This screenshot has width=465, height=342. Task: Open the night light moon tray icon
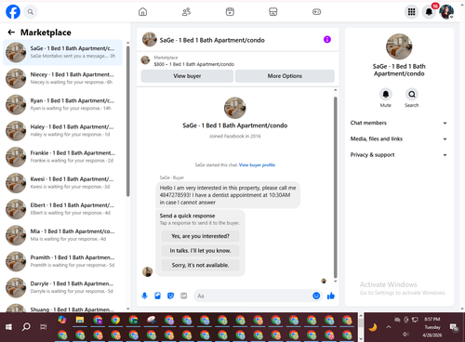[x=373, y=327]
